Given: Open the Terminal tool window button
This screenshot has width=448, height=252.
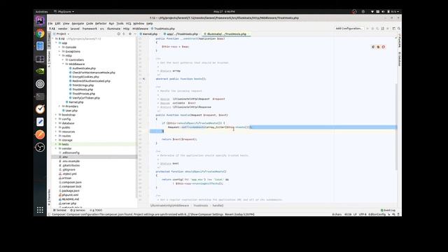Looking at the screenshot, I should [59, 210].
